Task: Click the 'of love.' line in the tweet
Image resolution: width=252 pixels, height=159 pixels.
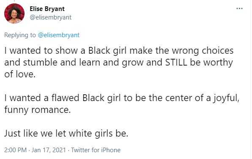Action: pos(20,74)
